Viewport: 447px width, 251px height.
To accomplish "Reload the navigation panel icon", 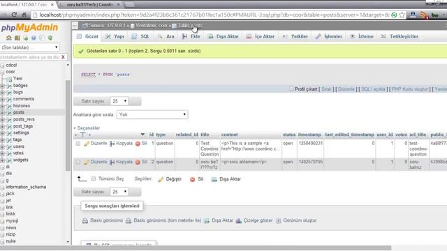I will click(50, 38).
